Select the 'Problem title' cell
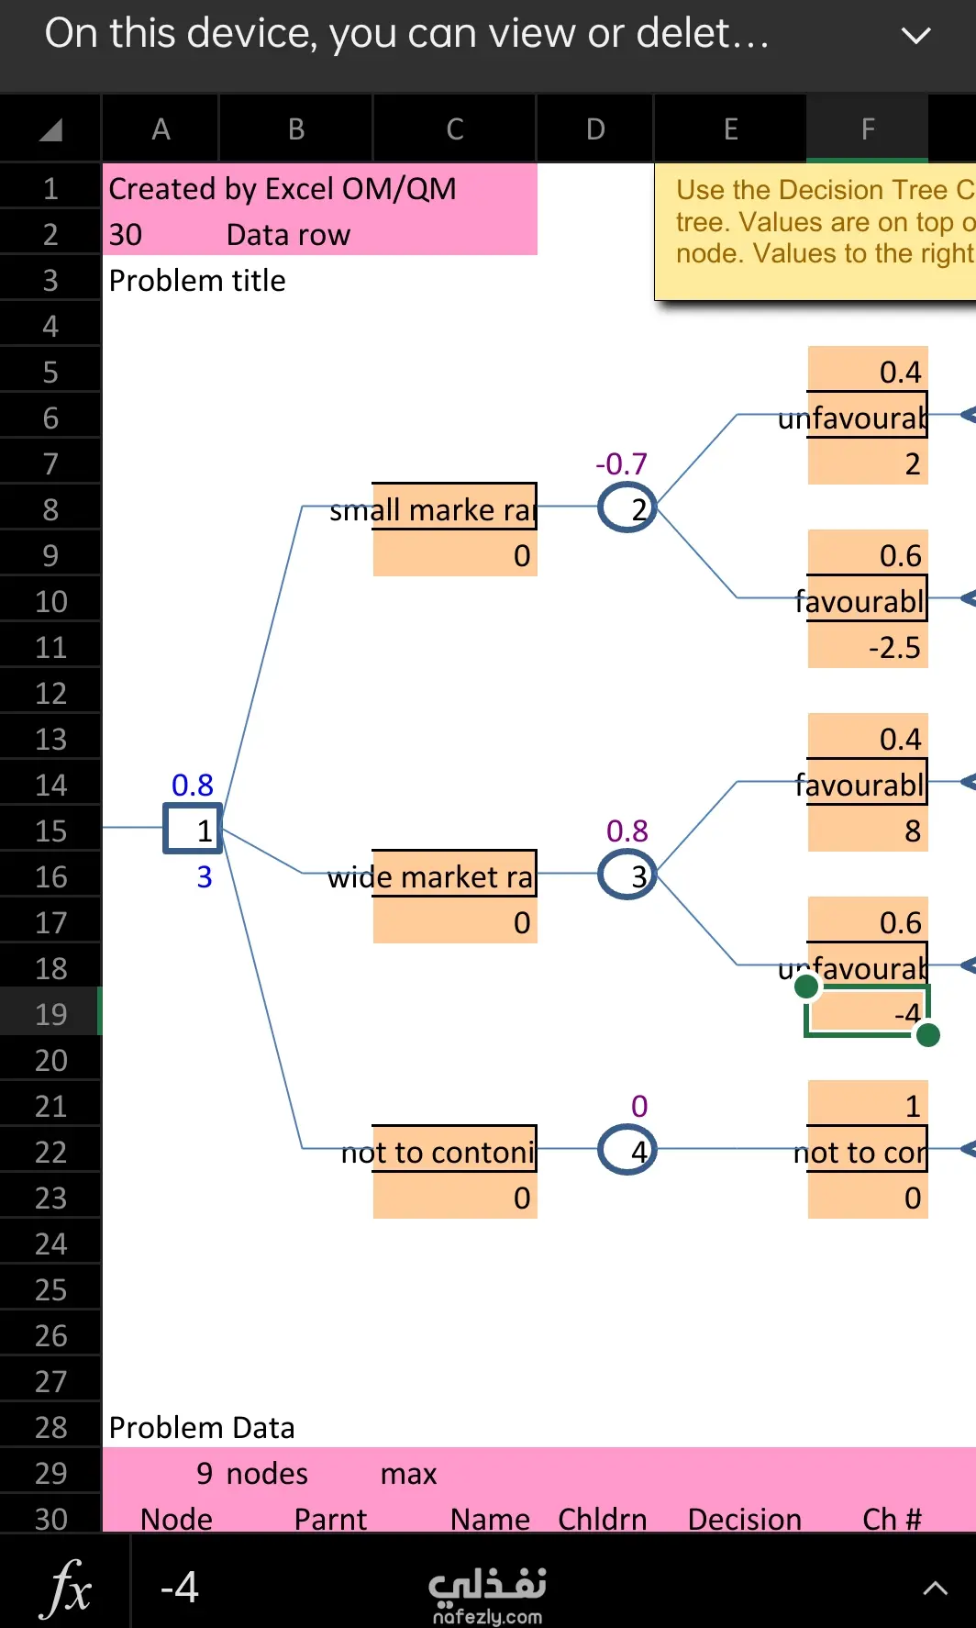 point(197,280)
